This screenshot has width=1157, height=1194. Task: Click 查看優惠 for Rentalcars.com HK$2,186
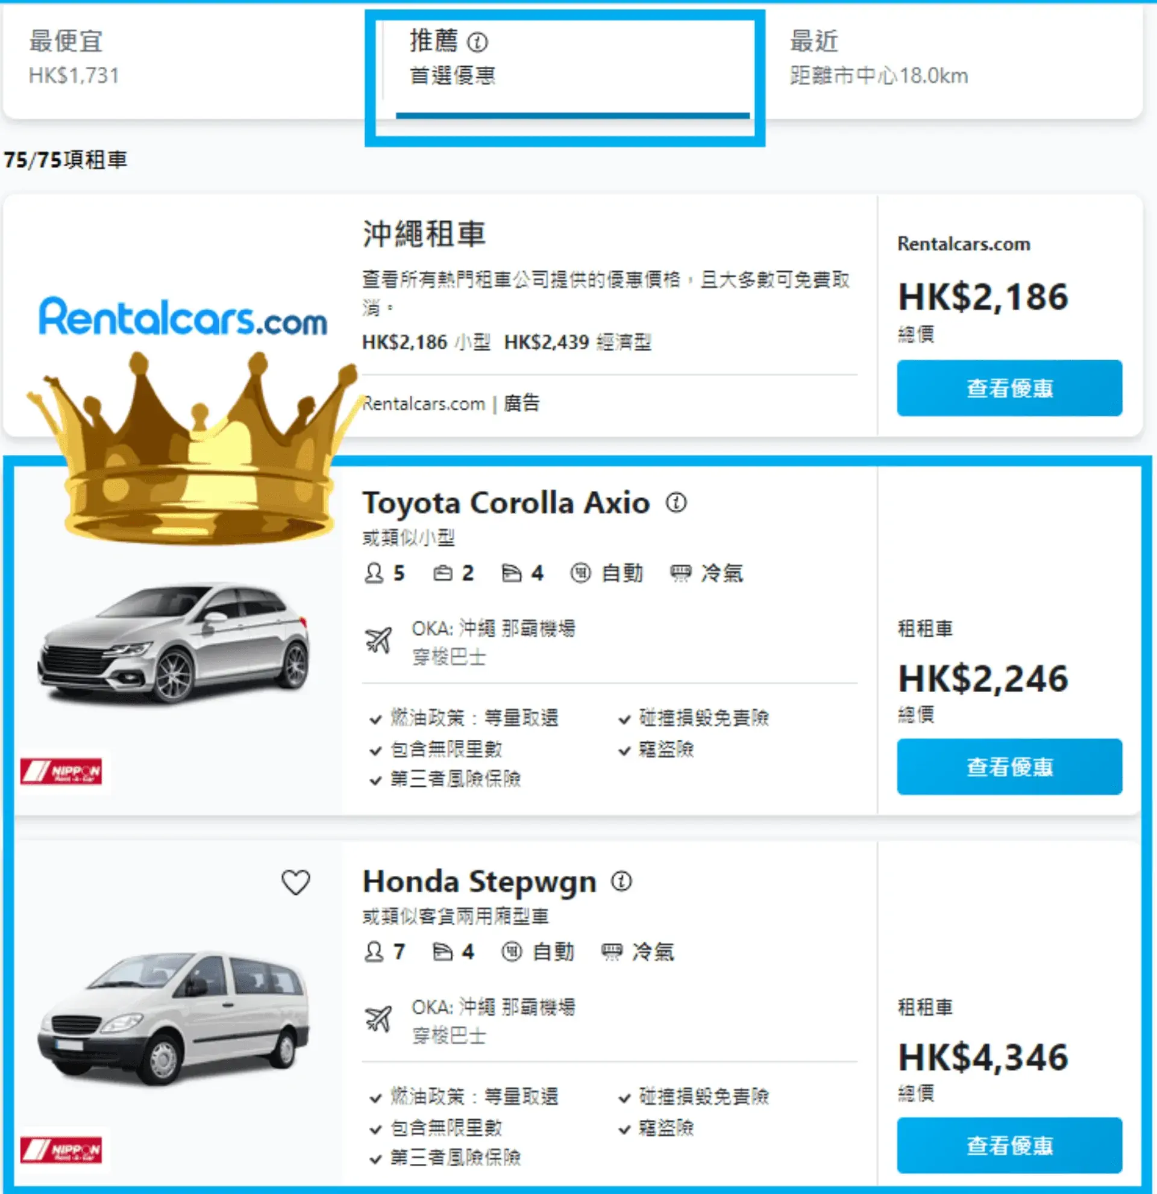pyautogui.click(x=1009, y=388)
